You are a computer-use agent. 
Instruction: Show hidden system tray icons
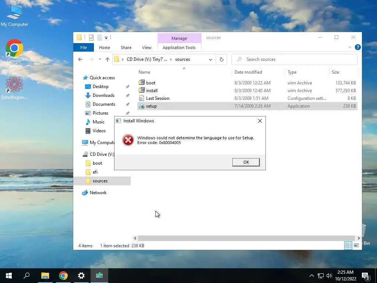[x=311, y=276]
